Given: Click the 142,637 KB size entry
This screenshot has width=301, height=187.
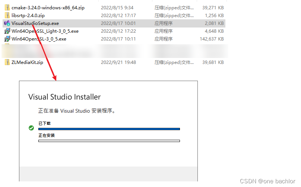Looking at the screenshot, I should point(212,39).
